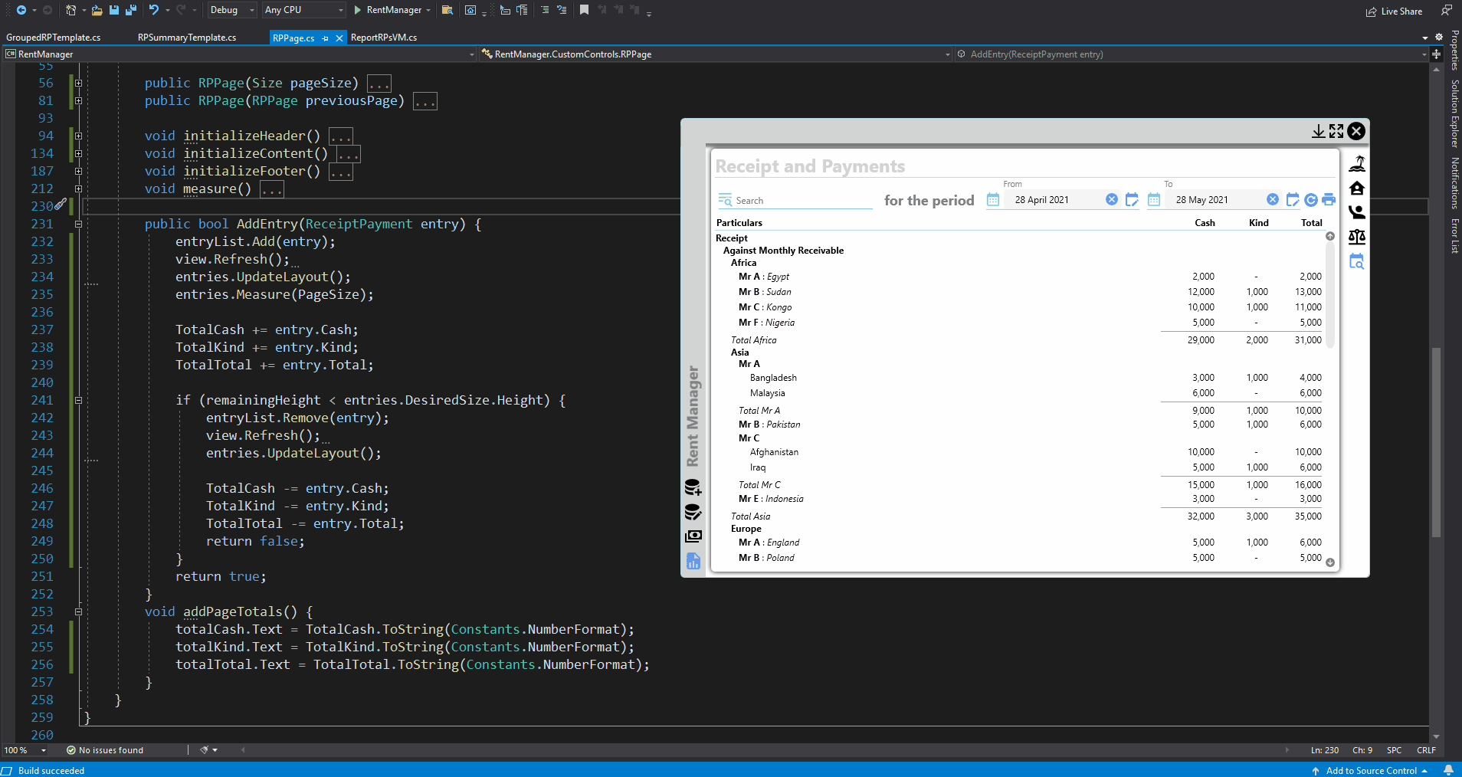Image resolution: width=1462 pixels, height=777 pixels.
Task: Collapse the AddEntry method outline at line 231
Action: [78, 224]
